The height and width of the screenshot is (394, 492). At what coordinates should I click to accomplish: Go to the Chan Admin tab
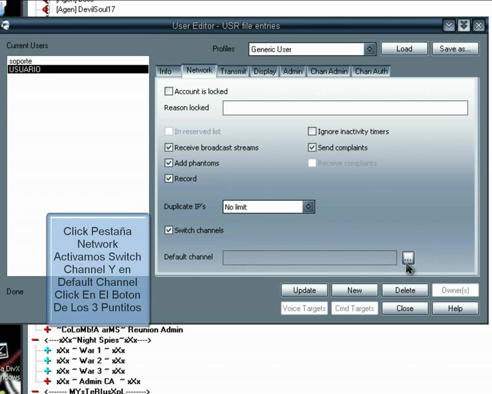pyautogui.click(x=329, y=71)
